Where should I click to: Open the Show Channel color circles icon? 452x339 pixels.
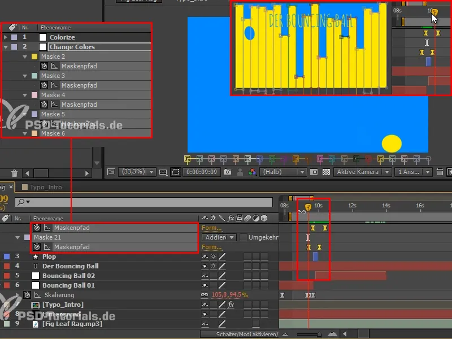click(x=252, y=172)
